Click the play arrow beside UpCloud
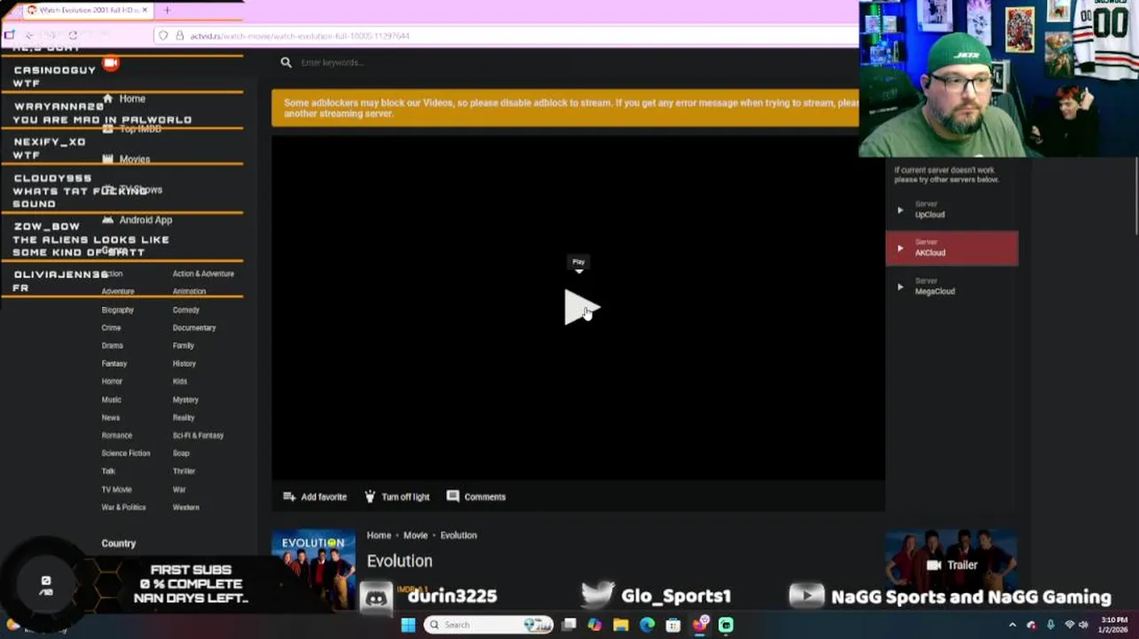The height and width of the screenshot is (639, 1139). coord(900,210)
